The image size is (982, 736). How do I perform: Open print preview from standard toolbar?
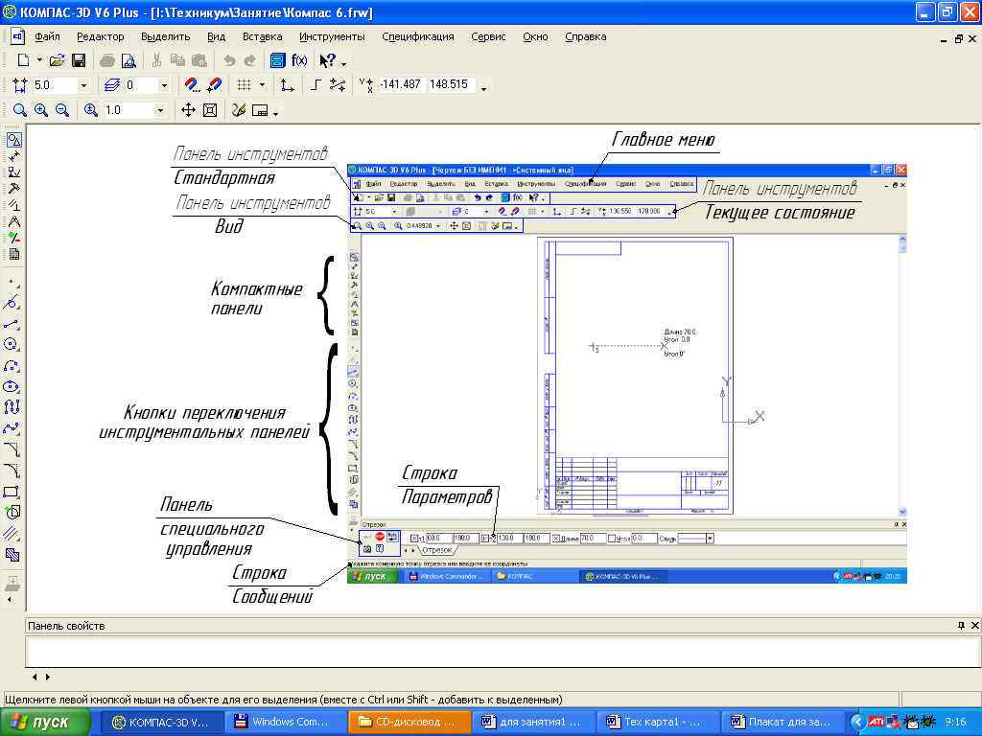point(129,60)
